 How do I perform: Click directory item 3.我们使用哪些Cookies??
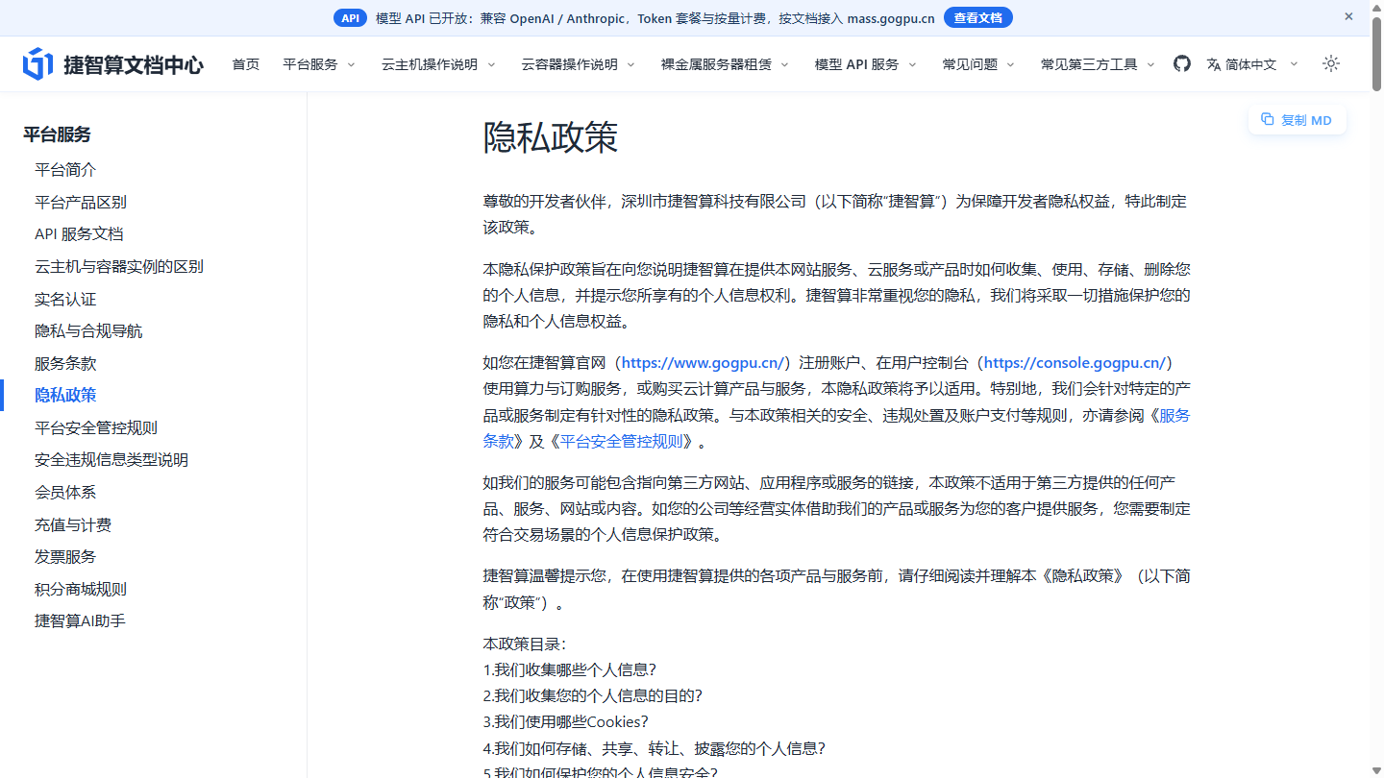pyautogui.click(x=565, y=722)
